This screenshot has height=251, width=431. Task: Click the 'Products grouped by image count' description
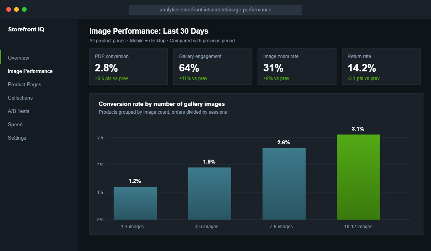133,112
